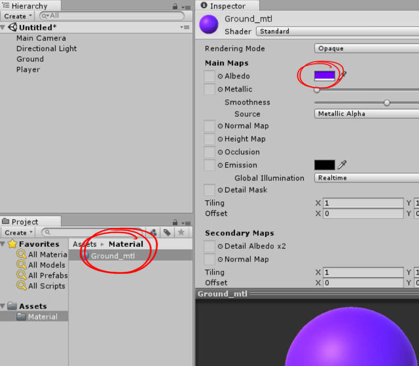Click the Height Map texture slot box
The height and width of the screenshot is (366, 419).
point(210,139)
